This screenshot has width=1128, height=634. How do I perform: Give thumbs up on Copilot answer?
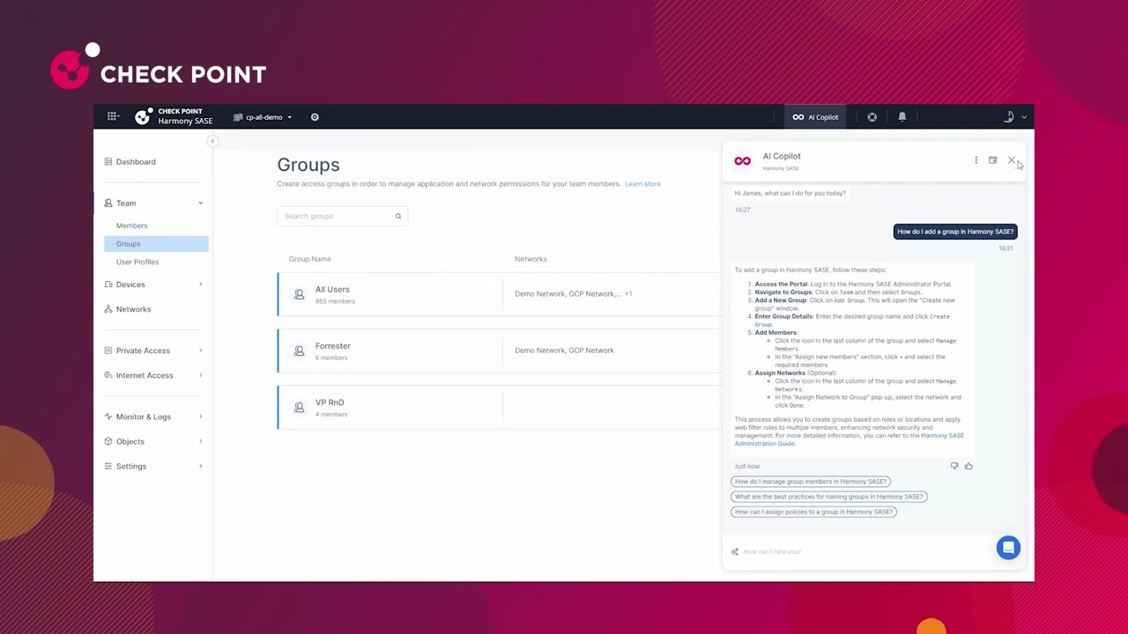click(x=968, y=466)
